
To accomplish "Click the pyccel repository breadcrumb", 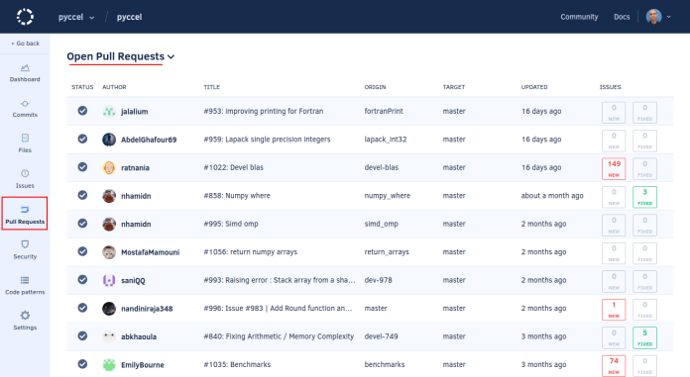I will tap(129, 17).
